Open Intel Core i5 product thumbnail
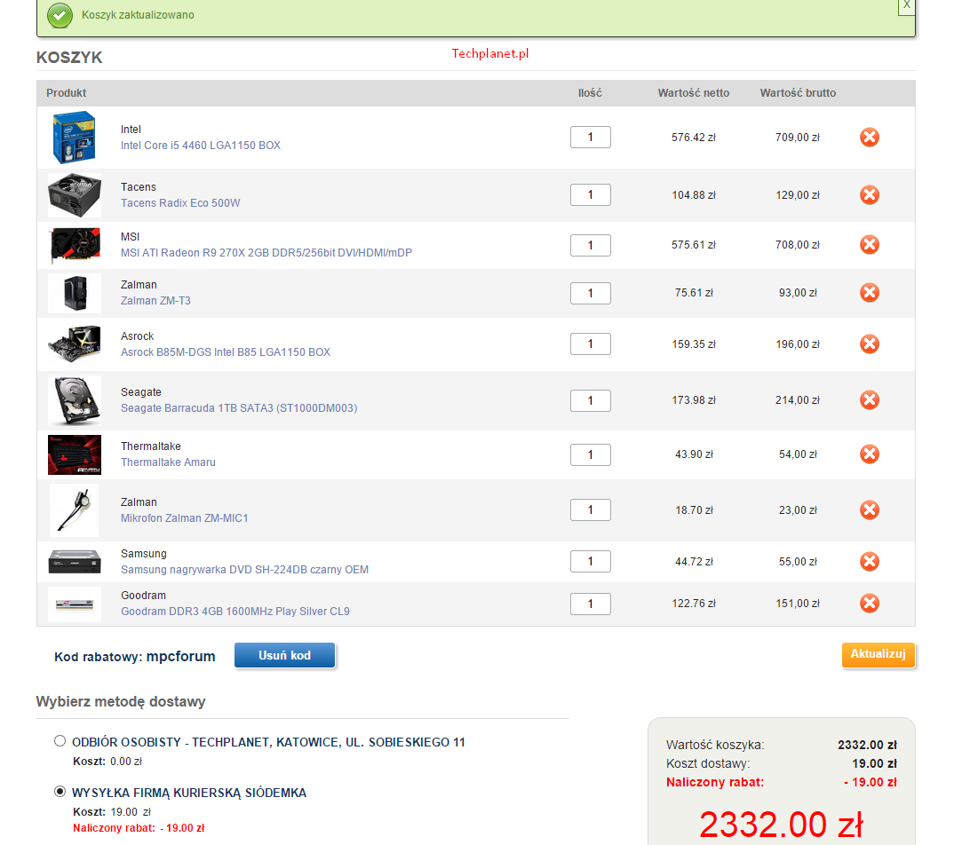970x845 pixels. point(75,138)
